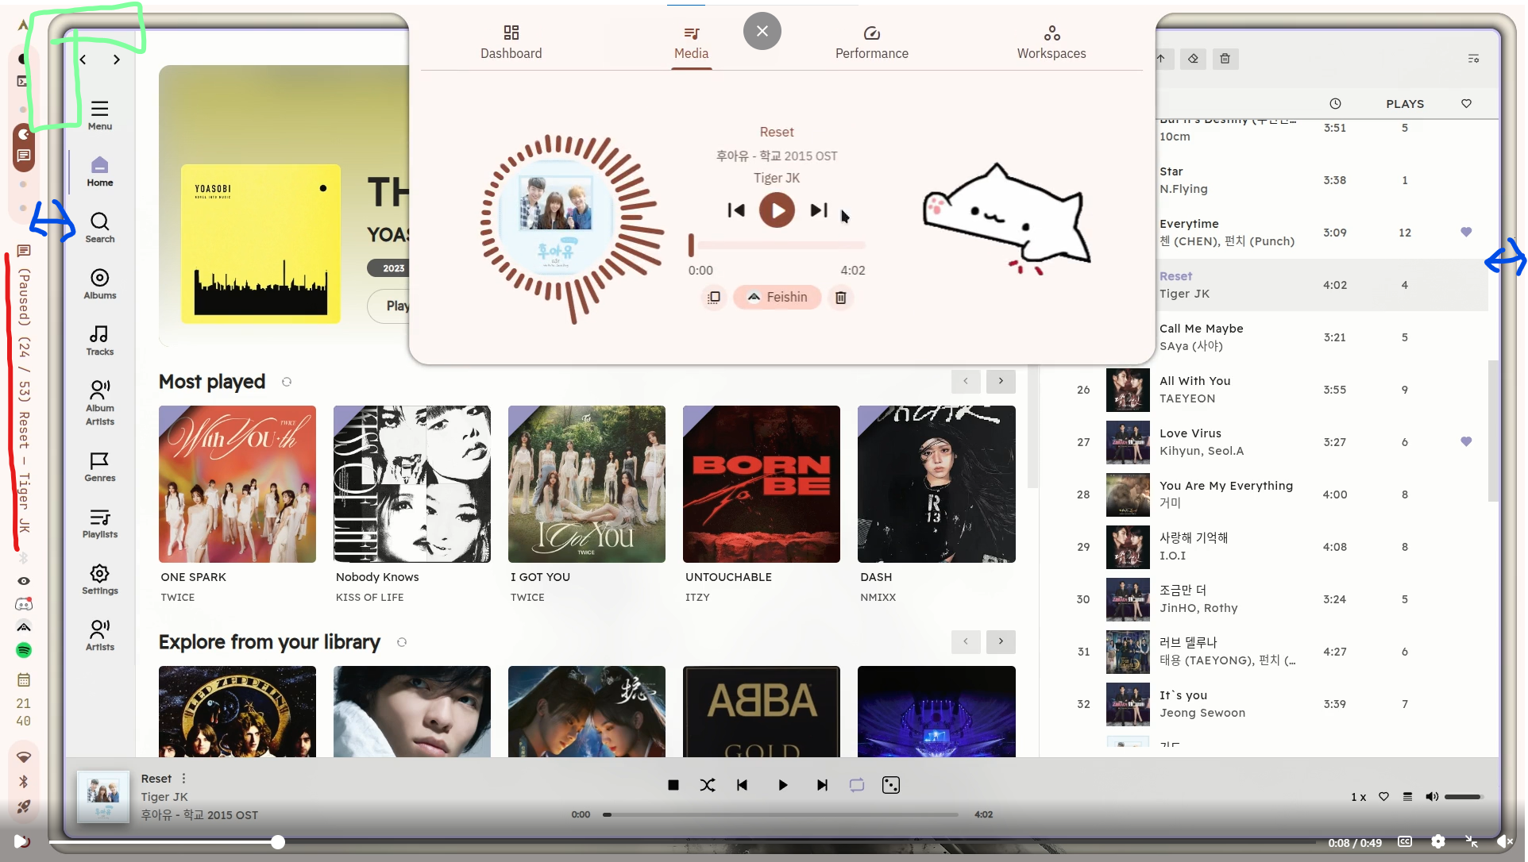Open the ONE SPARK album cover
The height and width of the screenshot is (862, 1528).
coord(237,484)
